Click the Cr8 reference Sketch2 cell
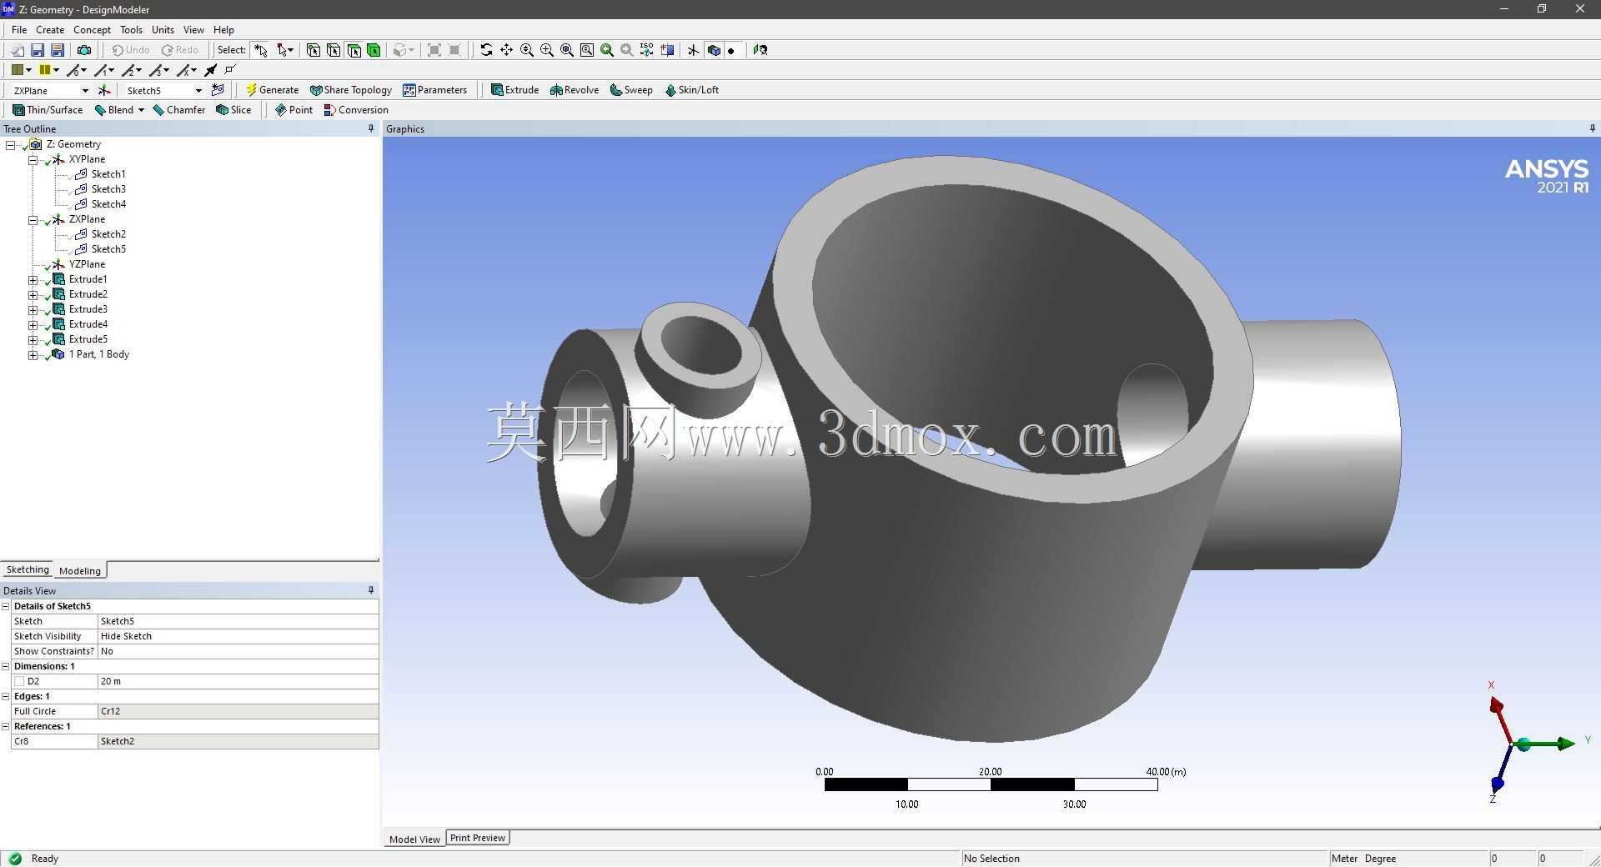This screenshot has width=1601, height=867. [238, 741]
